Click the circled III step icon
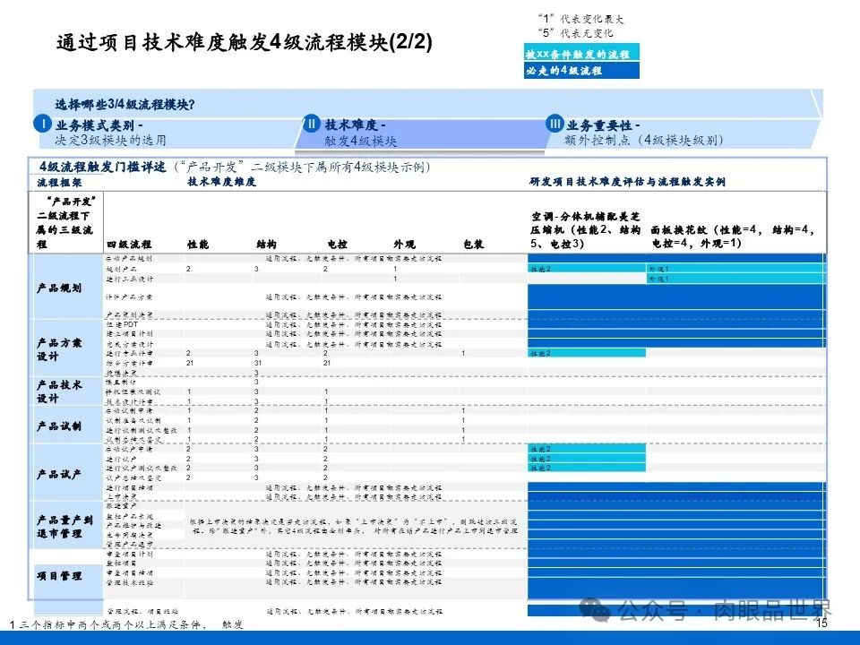 (x=555, y=124)
